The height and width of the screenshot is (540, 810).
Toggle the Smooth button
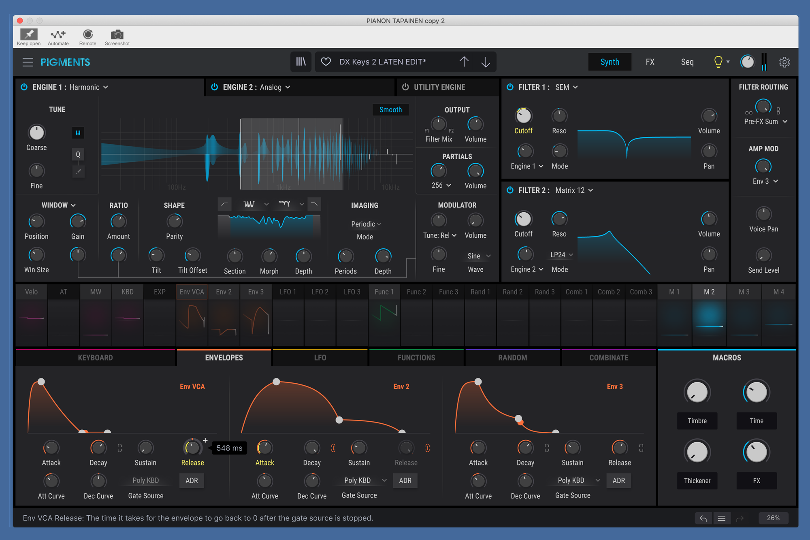coord(390,110)
